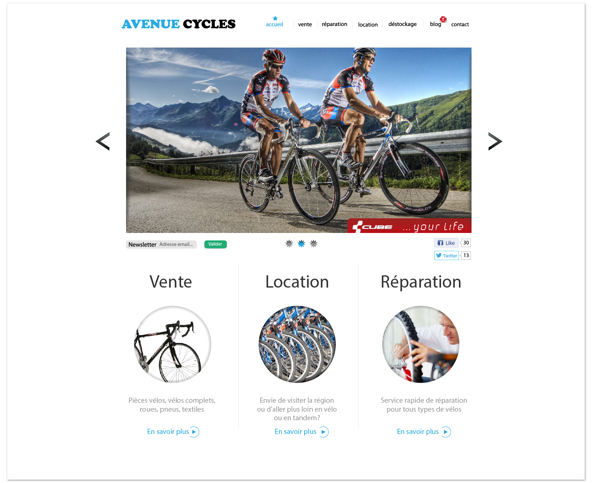Click the Facebook Like button
Image resolution: width=595 pixels, height=483 pixels.
tap(446, 243)
